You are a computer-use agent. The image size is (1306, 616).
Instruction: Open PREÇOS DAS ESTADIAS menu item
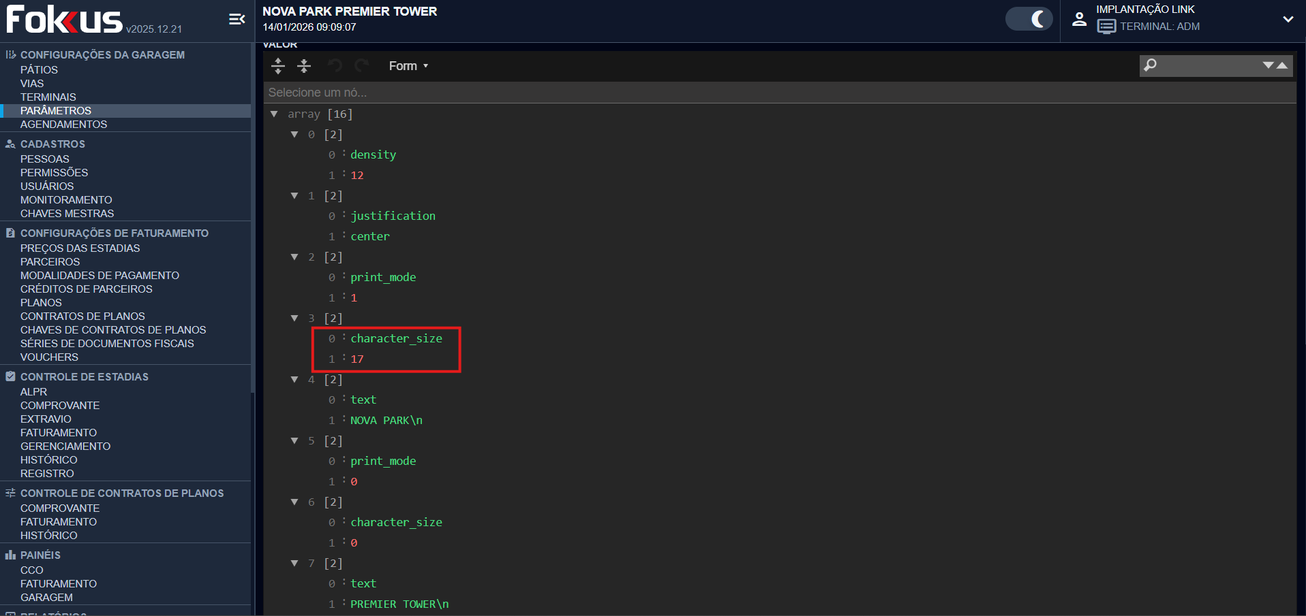80,248
